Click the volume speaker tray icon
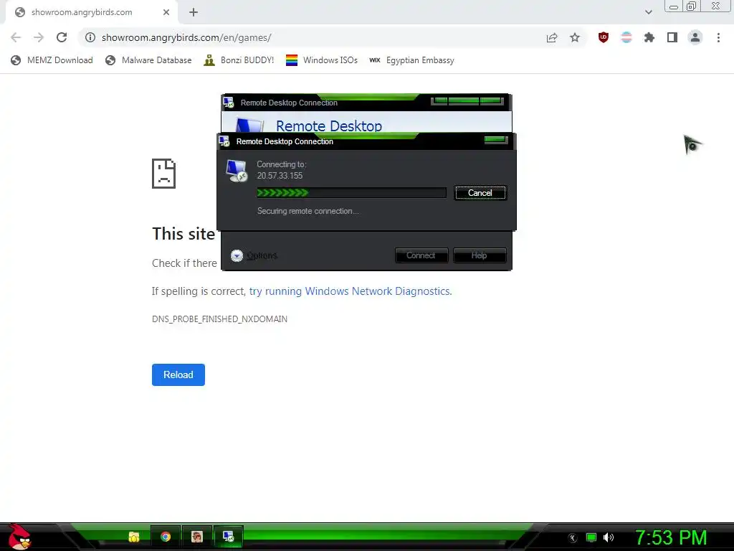This screenshot has width=734, height=551. coord(609,538)
